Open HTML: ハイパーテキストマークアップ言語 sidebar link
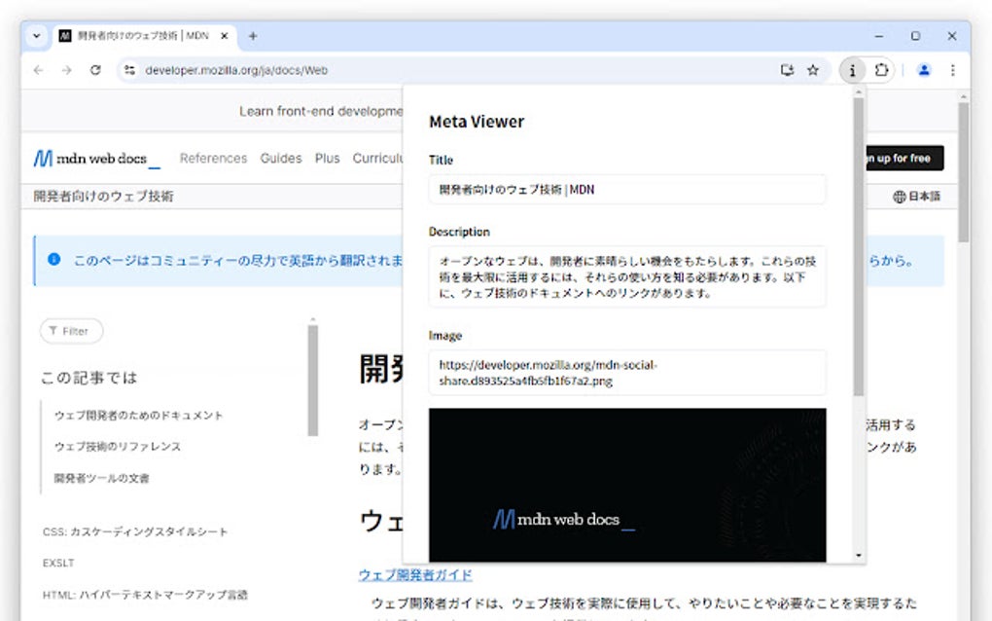This screenshot has height=621, width=992. 145,595
